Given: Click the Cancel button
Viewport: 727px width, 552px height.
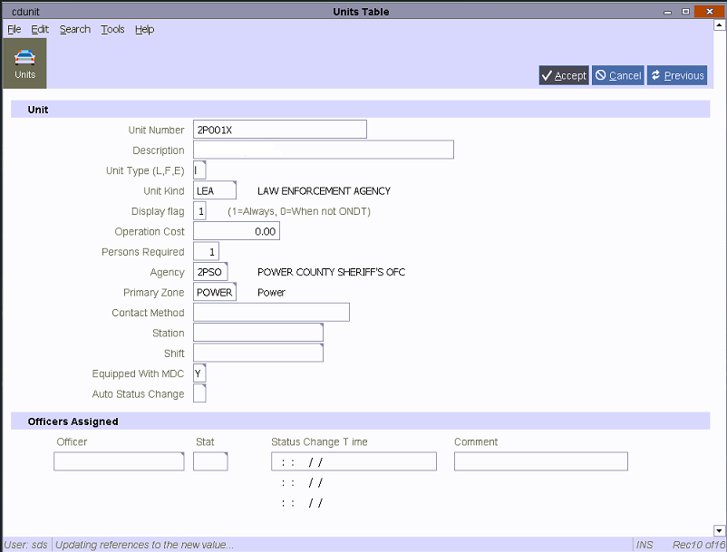Looking at the screenshot, I should coord(618,75).
